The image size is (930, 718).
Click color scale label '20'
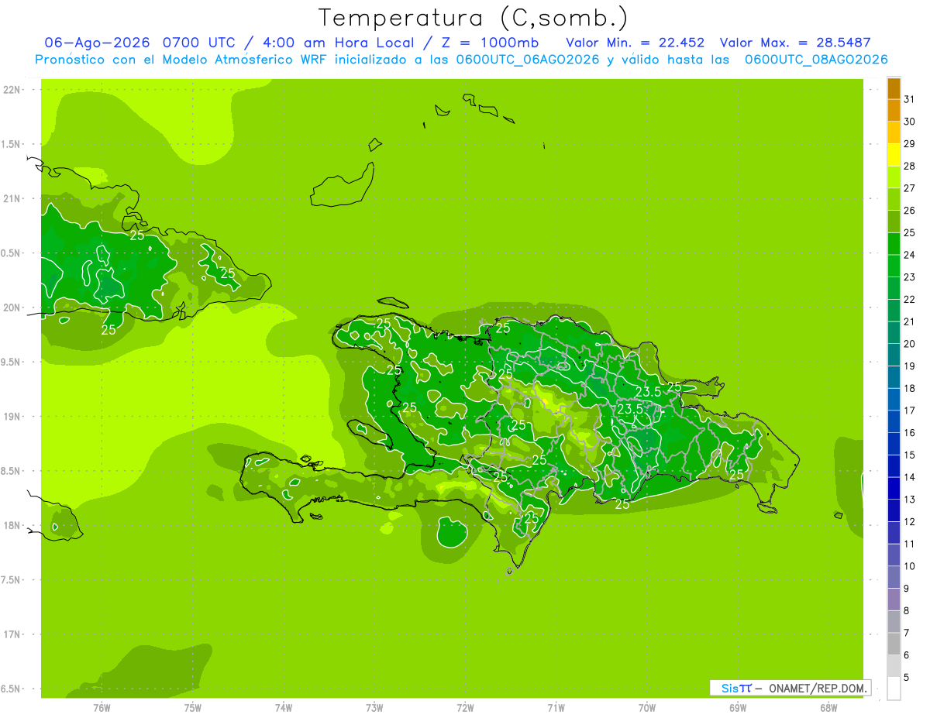tap(909, 344)
